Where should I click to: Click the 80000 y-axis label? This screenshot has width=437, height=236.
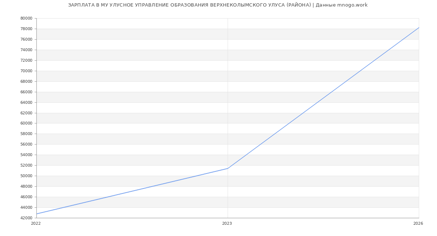click(x=27, y=18)
